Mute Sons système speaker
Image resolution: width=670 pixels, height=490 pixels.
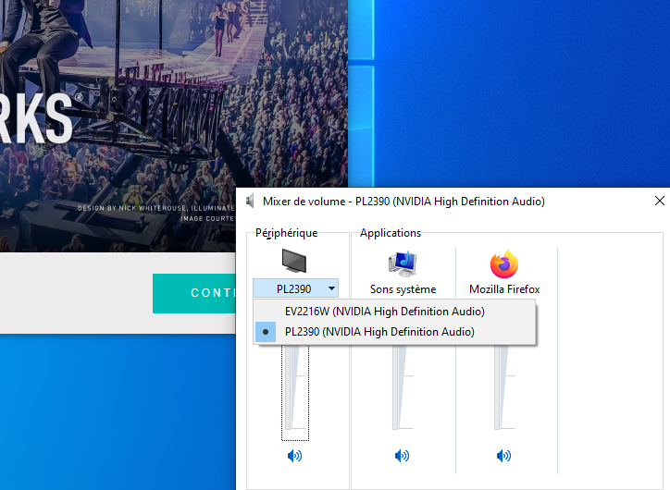coord(402,456)
